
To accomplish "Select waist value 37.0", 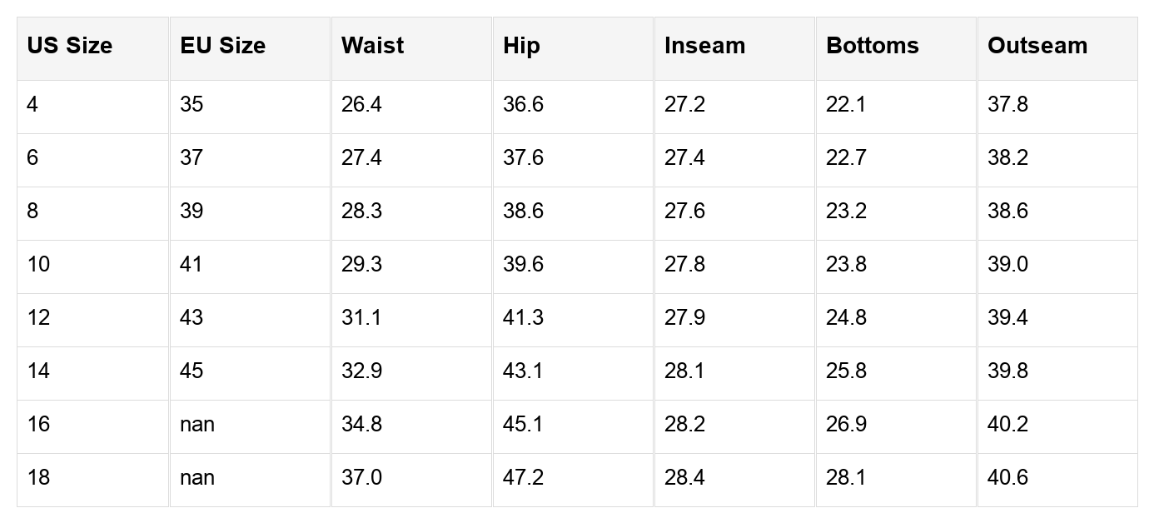I will [x=361, y=478].
